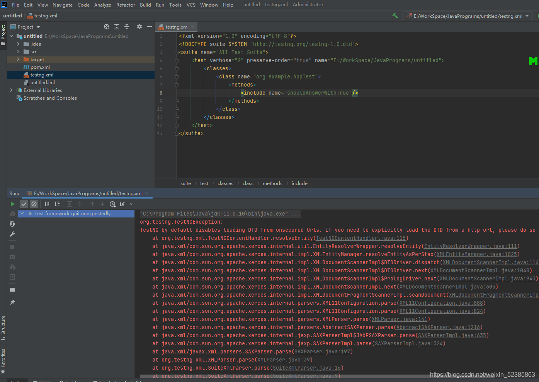The image size is (539, 382).
Task: Click Expand All in Project panel header
Action: pyautogui.click(x=117, y=27)
